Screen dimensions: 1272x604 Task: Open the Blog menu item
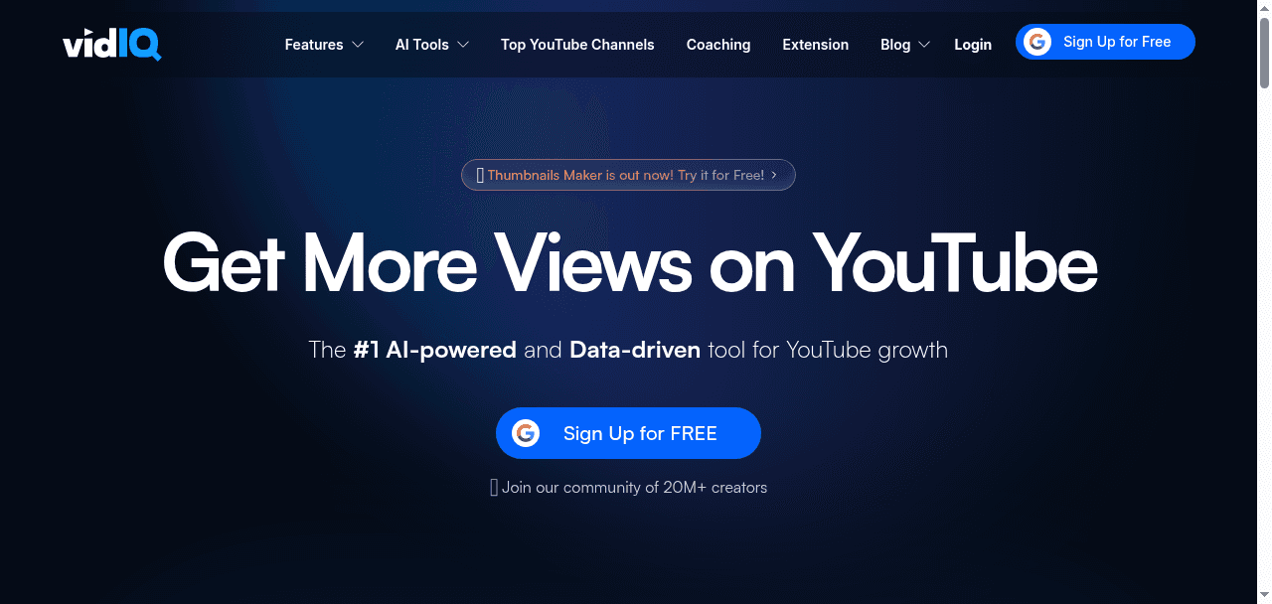click(x=895, y=45)
